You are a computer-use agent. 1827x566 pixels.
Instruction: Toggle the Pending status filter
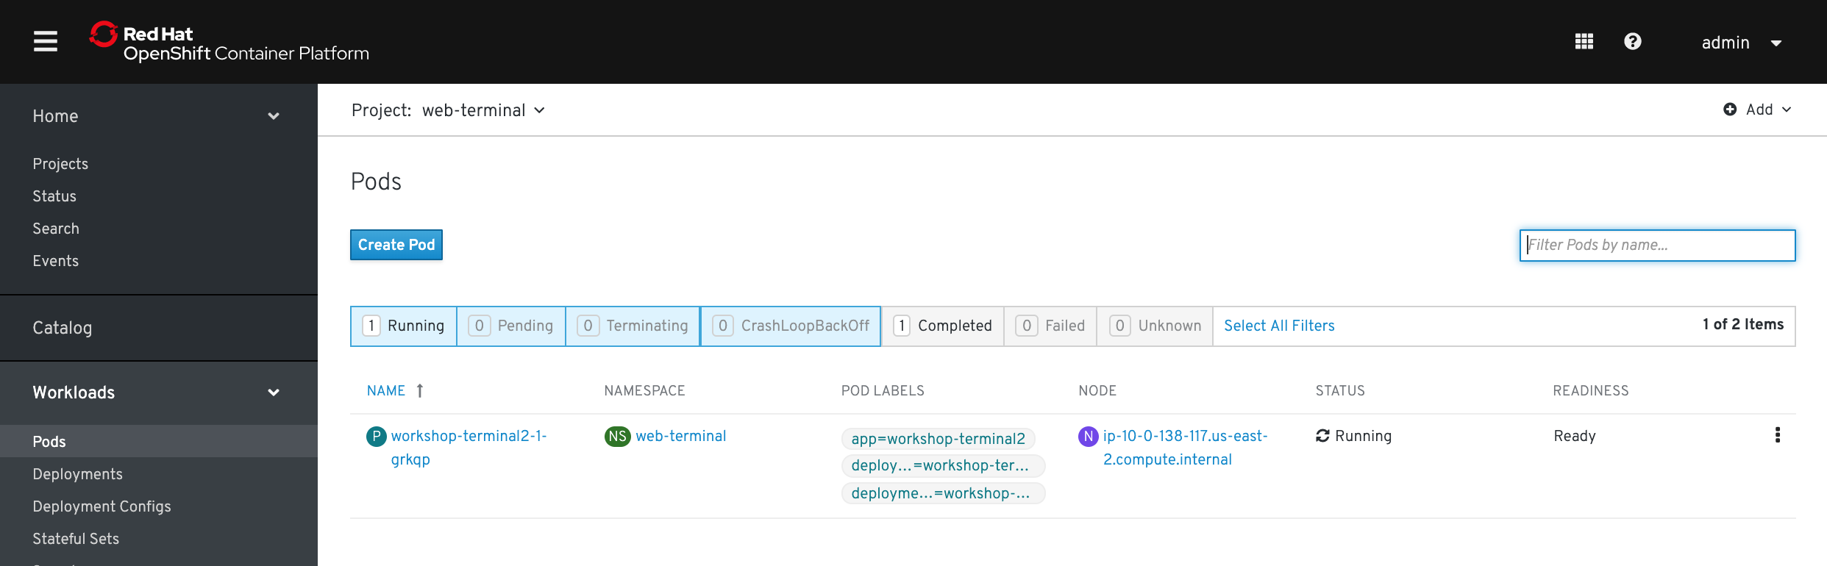click(x=511, y=326)
